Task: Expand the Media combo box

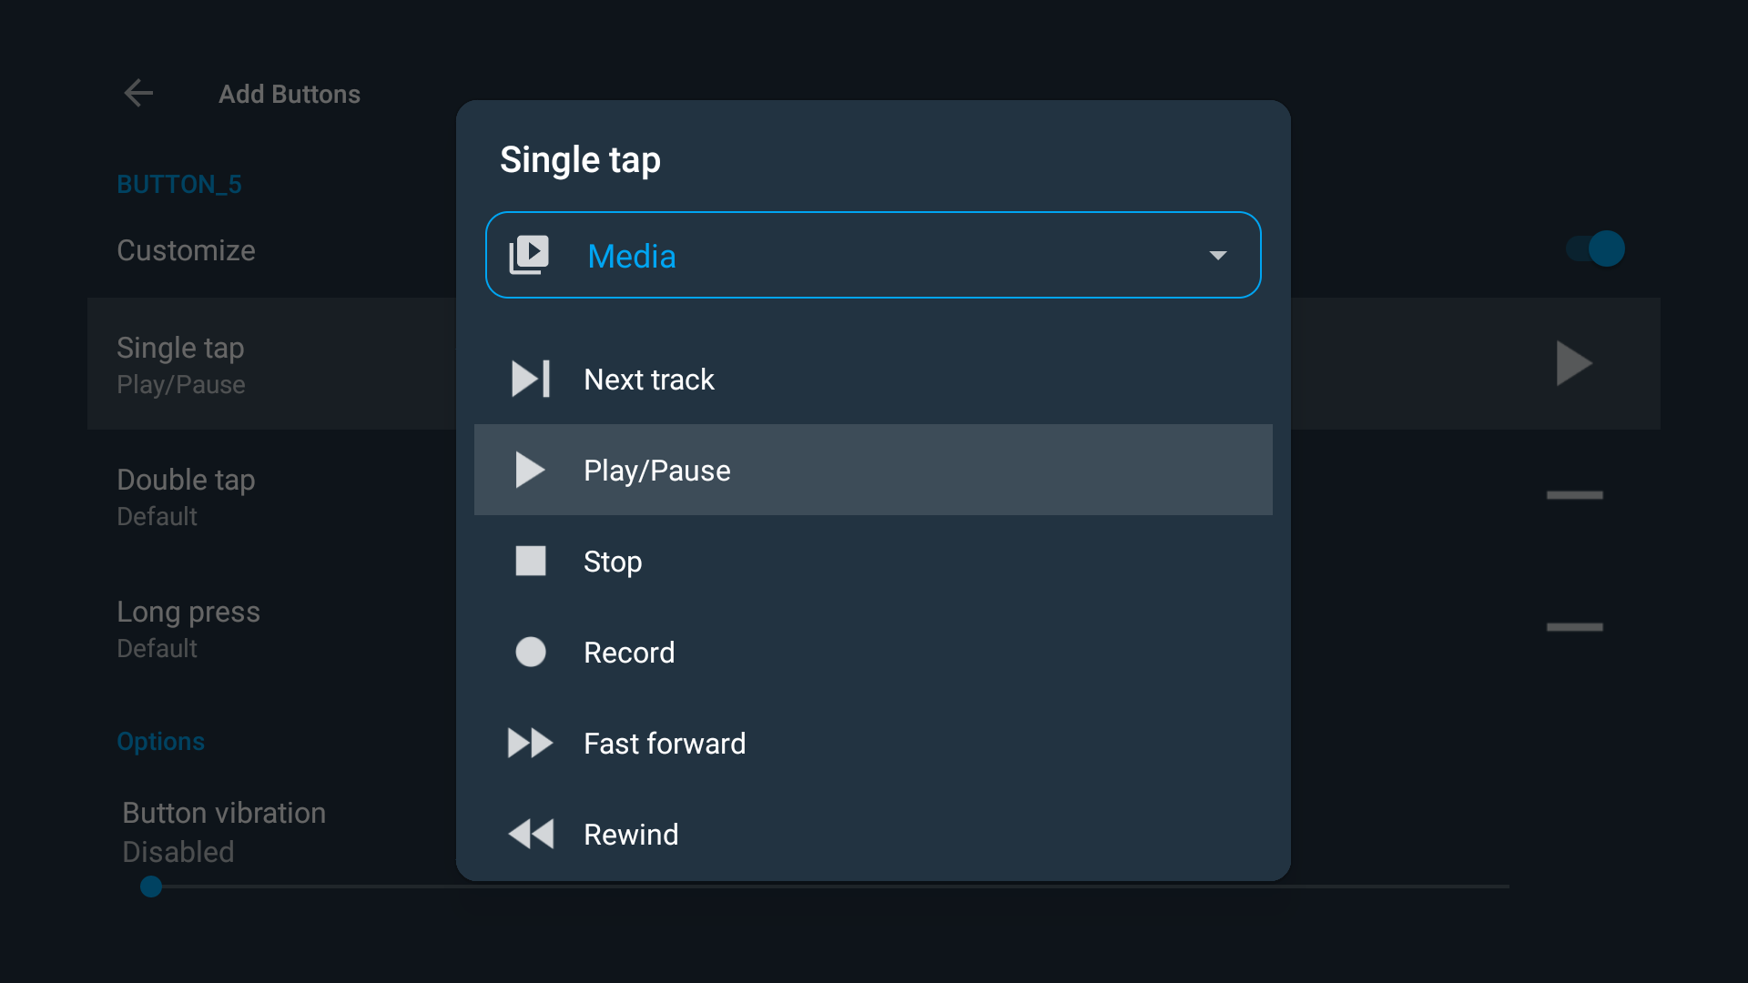Action: click(x=872, y=256)
